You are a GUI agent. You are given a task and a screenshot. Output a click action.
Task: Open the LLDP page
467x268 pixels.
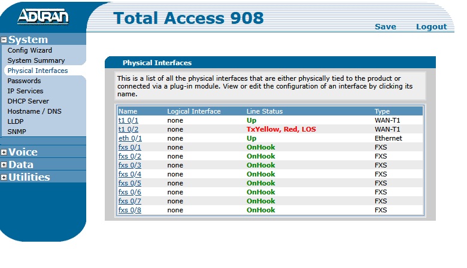pos(16,121)
